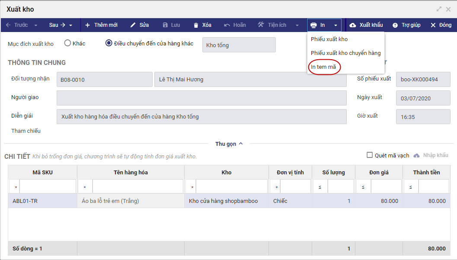
Task: Click the Số lượng filter input box
Action: (x=341, y=186)
